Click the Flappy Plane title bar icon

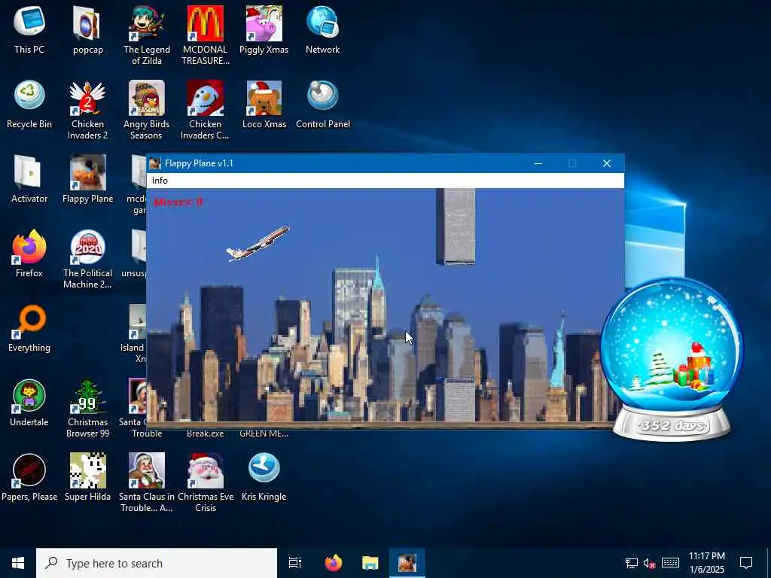tap(155, 163)
